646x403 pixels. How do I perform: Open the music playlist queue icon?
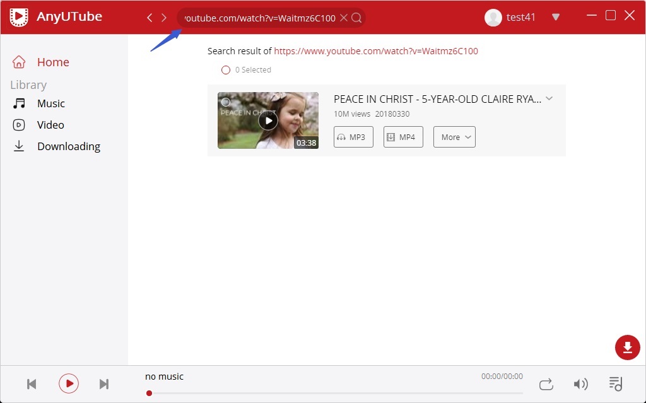point(616,383)
